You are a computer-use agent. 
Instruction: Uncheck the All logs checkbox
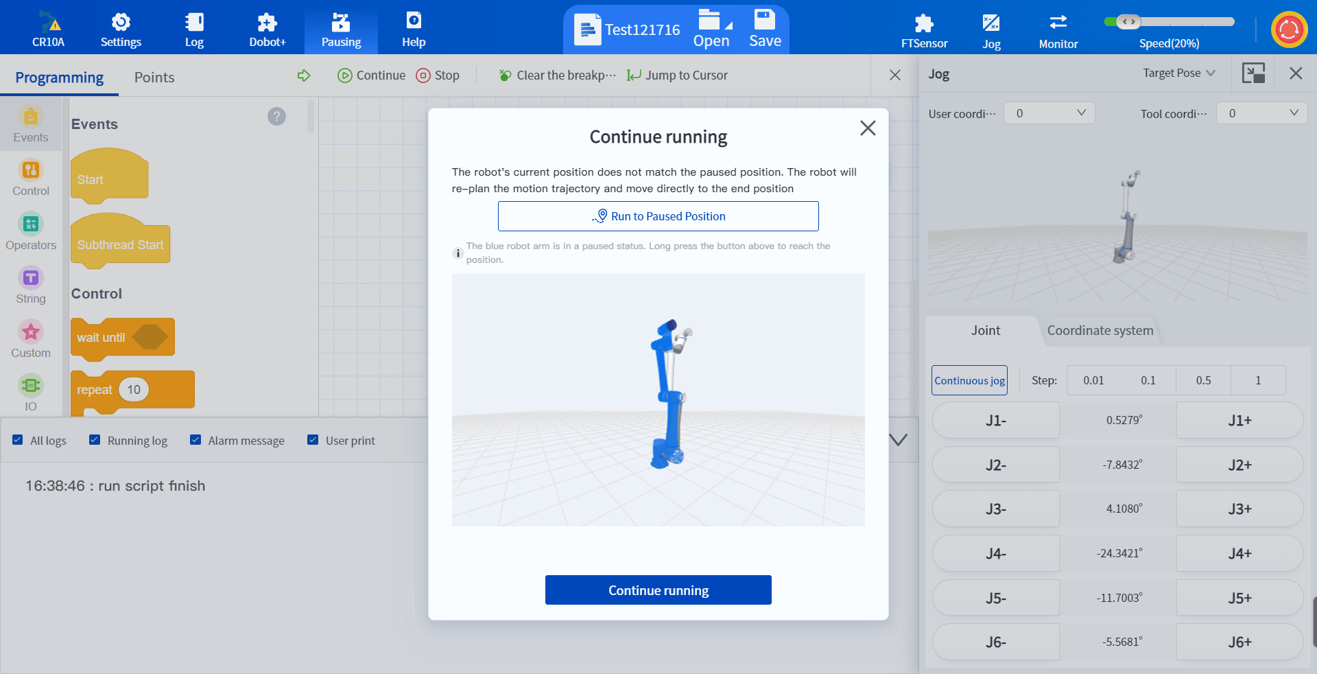tap(18, 440)
